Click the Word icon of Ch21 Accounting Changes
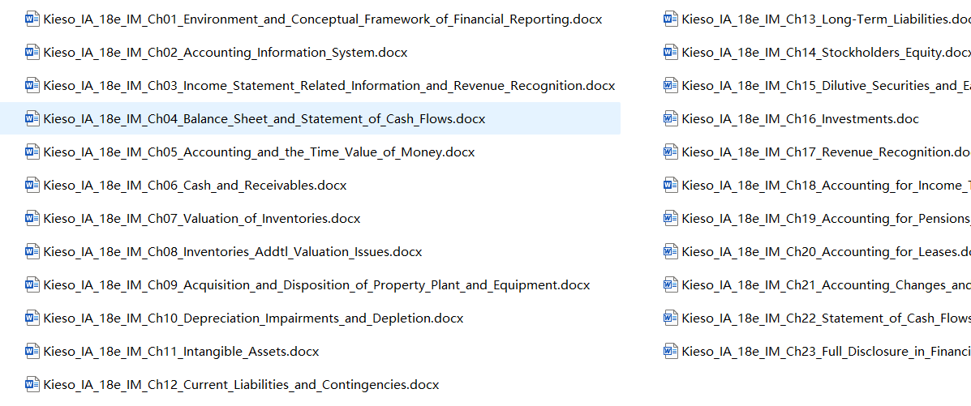The height and width of the screenshot is (406, 971). 670,285
